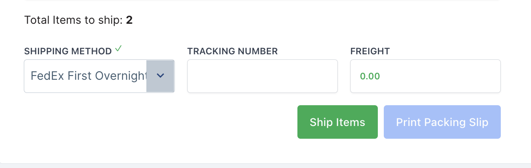
Task: Expand the shipping options via the grey arrow box
Action: pyautogui.click(x=160, y=76)
